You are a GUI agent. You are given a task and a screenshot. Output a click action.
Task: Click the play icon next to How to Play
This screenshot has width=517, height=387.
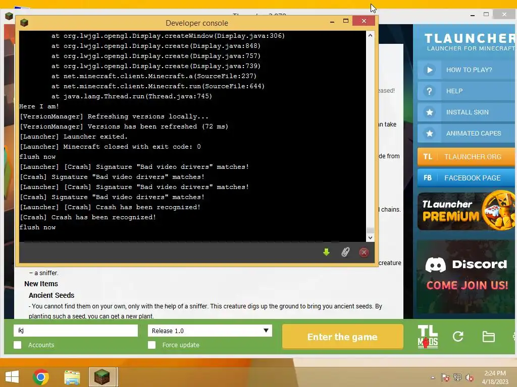(x=429, y=70)
